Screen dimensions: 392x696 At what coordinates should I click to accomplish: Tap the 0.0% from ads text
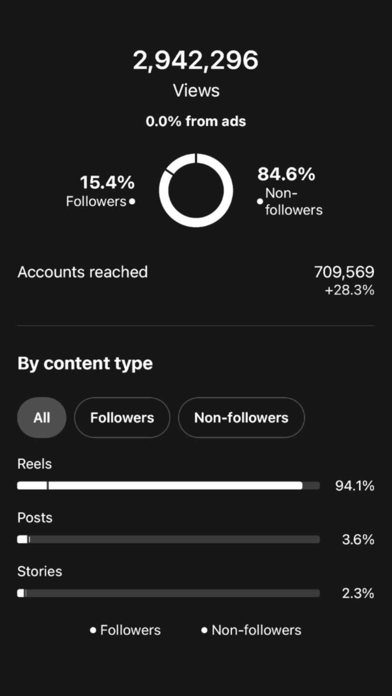coord(196,121)
